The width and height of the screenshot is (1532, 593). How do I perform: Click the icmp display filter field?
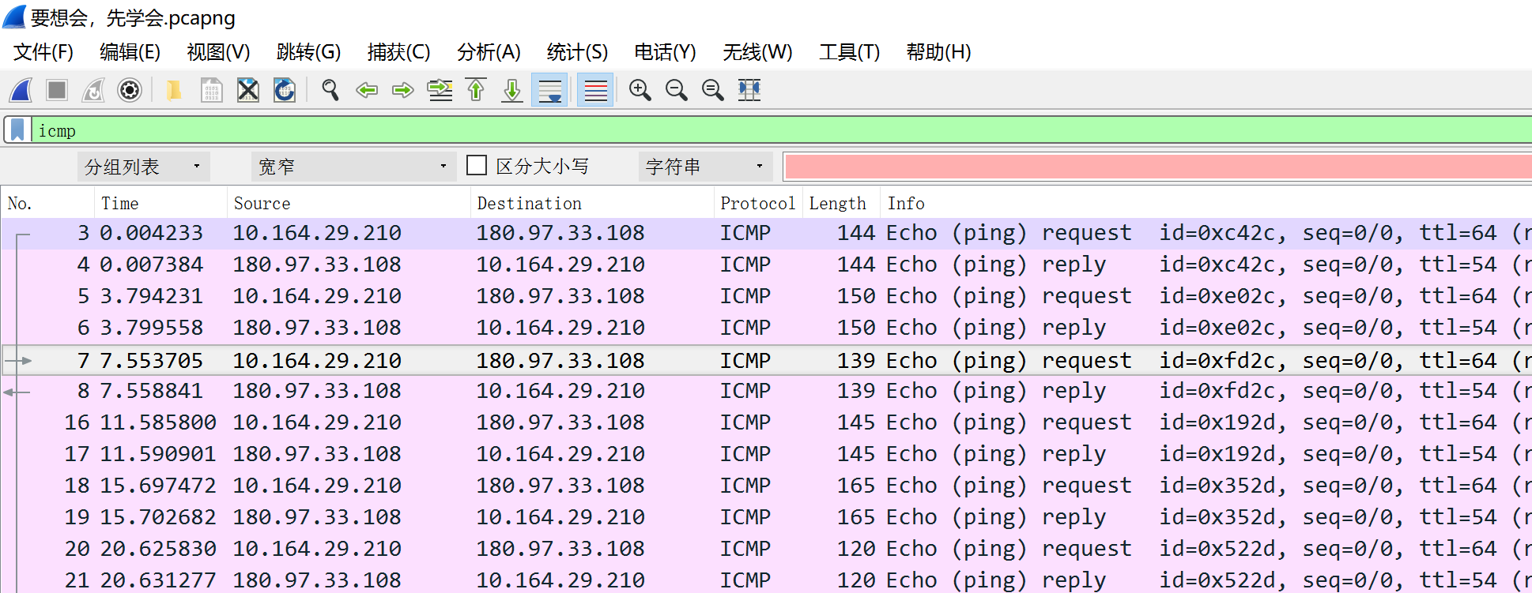coord(781,130)
